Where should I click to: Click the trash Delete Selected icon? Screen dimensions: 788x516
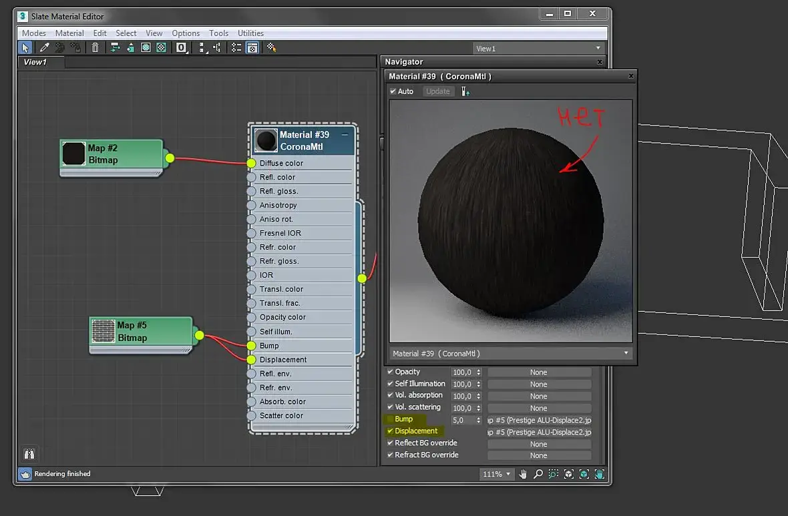coord(95,47)
